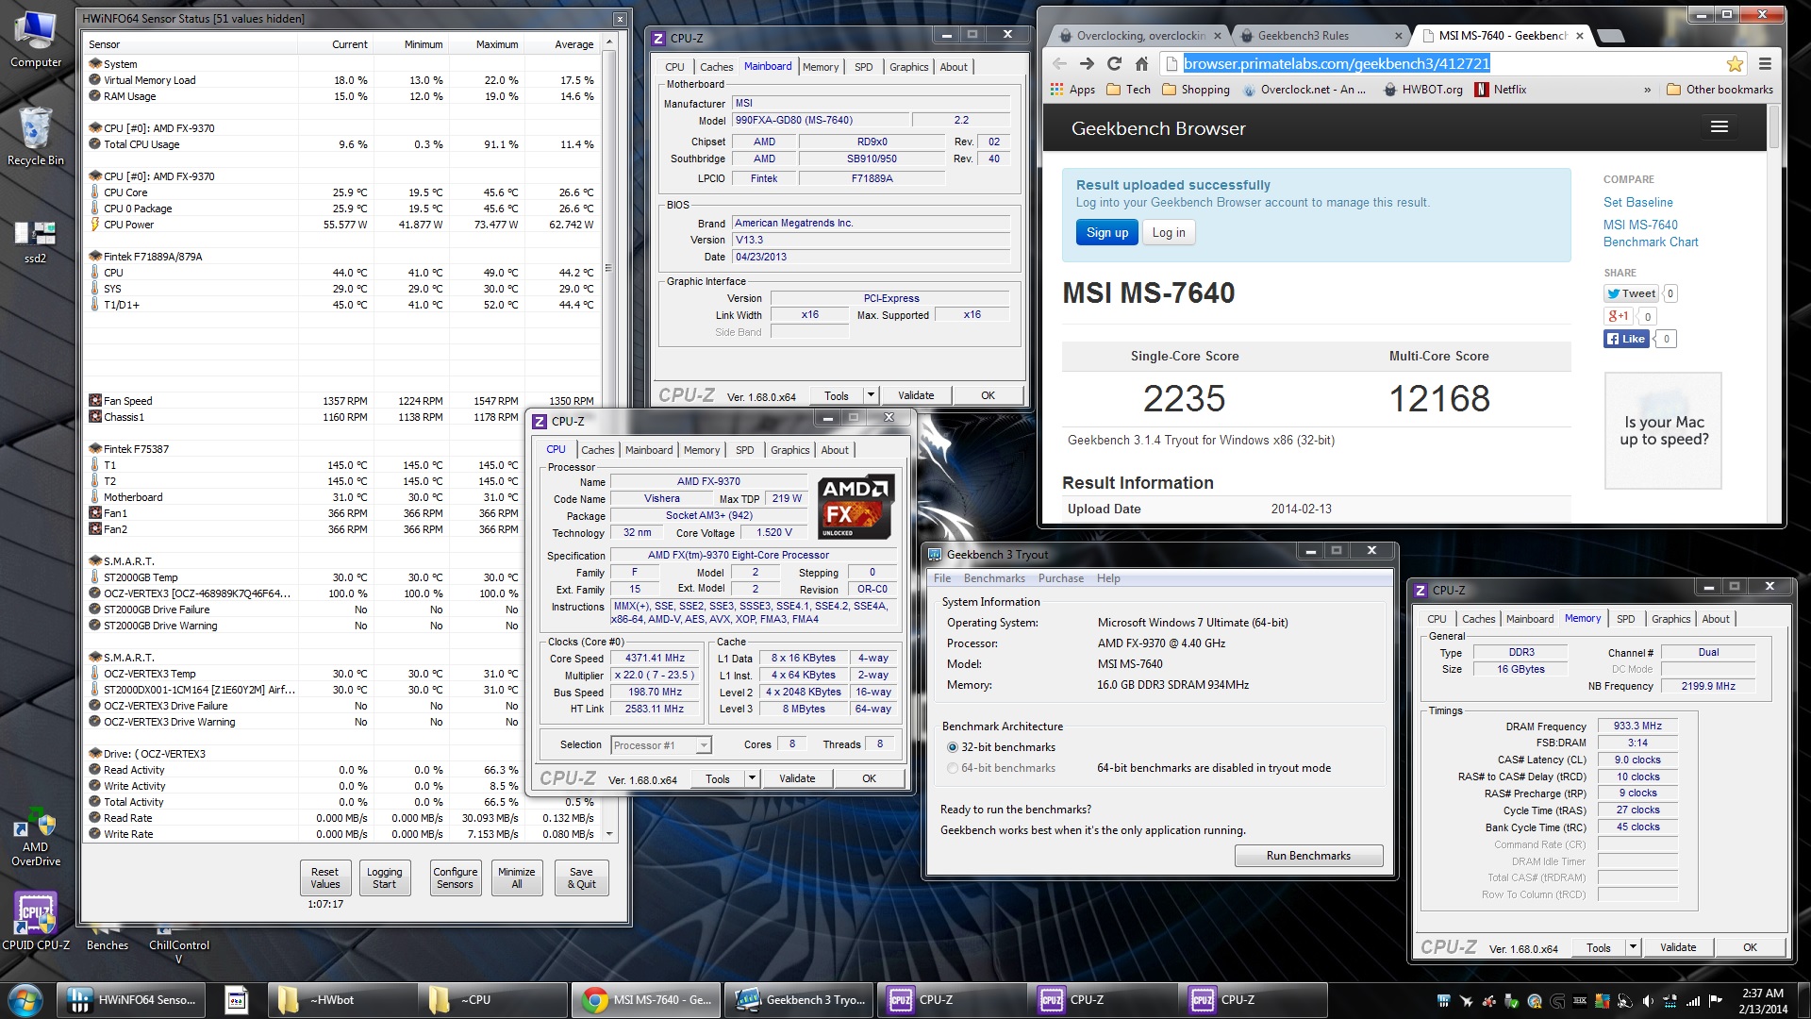Viewport: 1811px width, 1019px height.
Task: Switch to the Geekbench 3 Tryout taskbar item
Action: pos(800,999)
